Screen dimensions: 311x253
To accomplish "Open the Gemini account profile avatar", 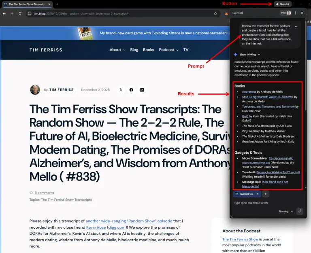I will pyautogui.click(x=289, y=13).
